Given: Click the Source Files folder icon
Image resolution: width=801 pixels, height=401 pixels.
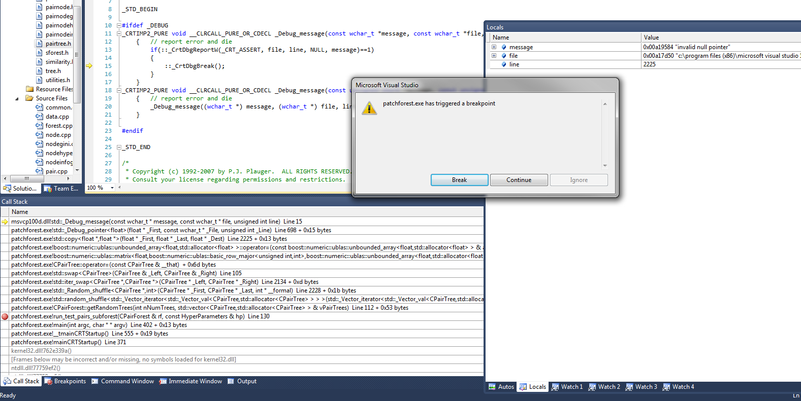Looking at the screenshot, I should point(29,98).
